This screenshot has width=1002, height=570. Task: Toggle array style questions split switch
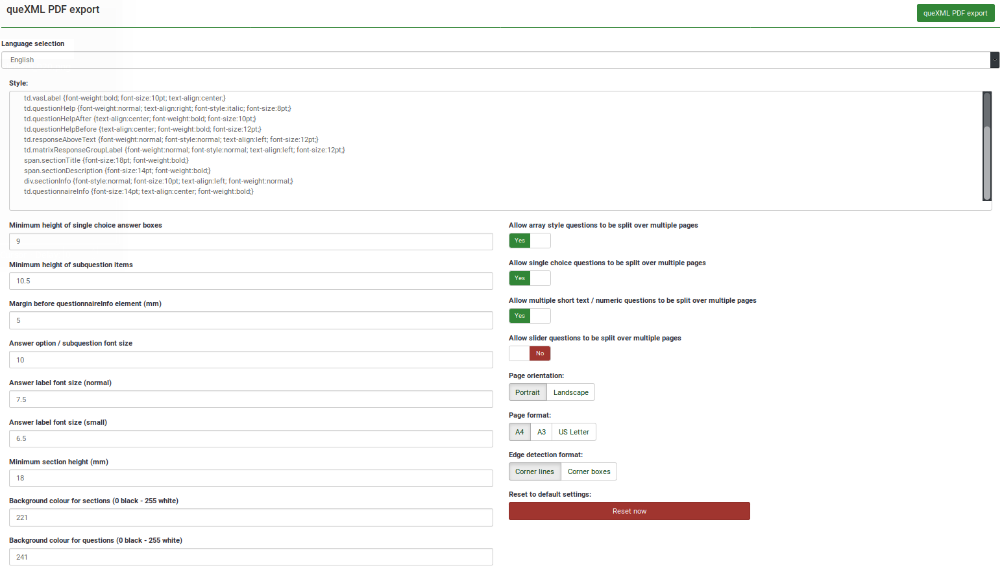point(530,241)
